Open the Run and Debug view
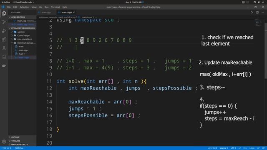 tap(4, 31)
